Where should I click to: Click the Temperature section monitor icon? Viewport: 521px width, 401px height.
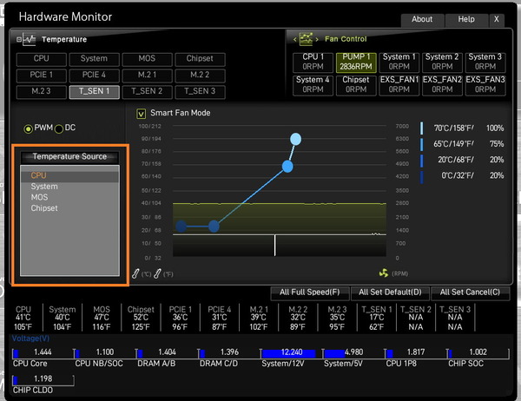29,39
